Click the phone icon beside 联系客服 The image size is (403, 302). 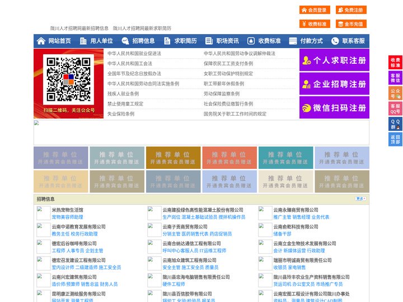(335, 41)
